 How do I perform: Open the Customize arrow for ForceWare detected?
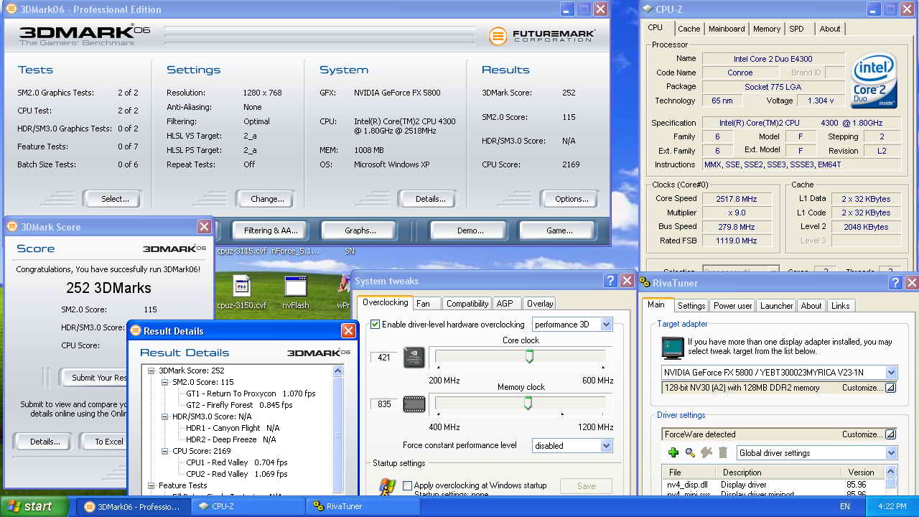pyautogui.click(x=890, y=434)
